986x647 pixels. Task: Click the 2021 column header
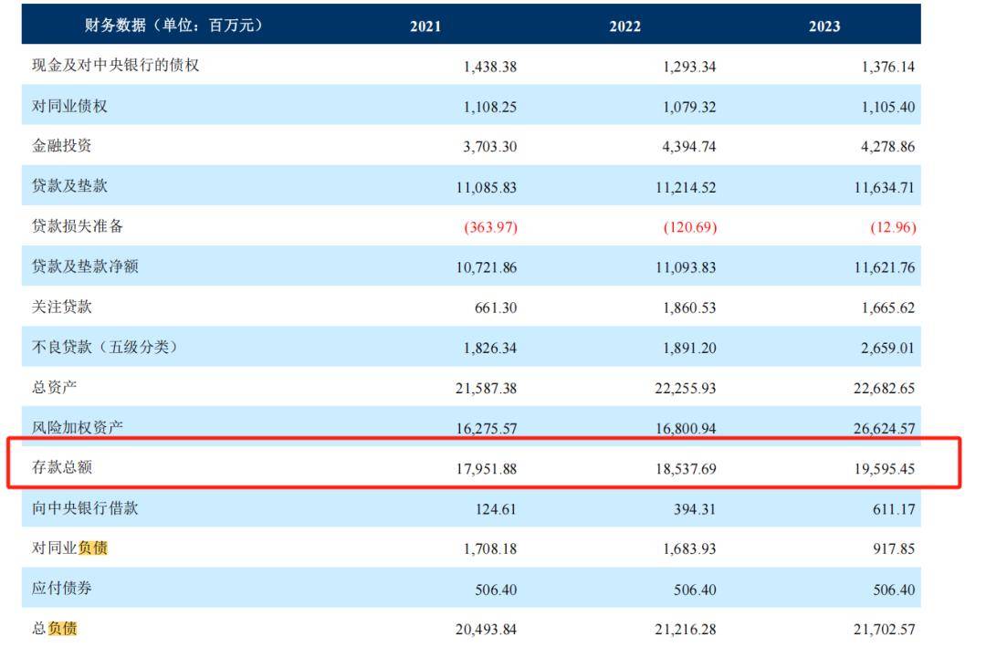pyautogui.click(x=424, y=26)
